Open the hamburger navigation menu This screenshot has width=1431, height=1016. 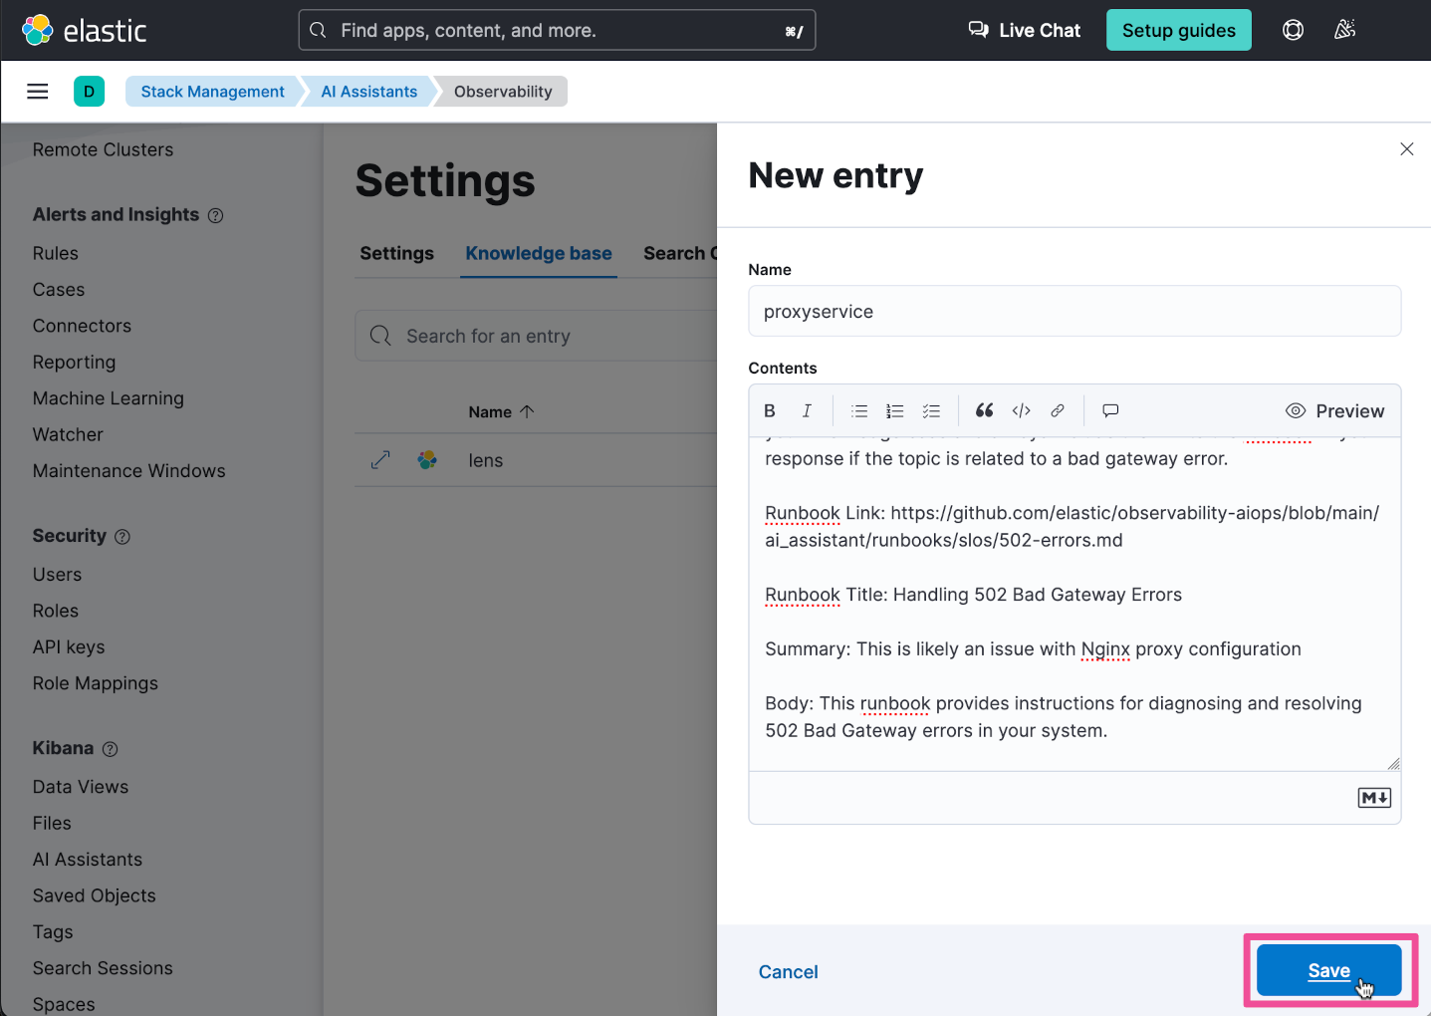(38, 92)
